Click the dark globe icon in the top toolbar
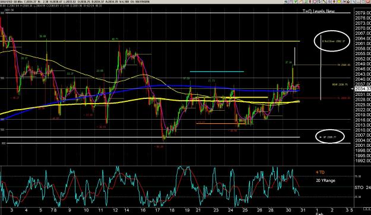 pos(286,2)
